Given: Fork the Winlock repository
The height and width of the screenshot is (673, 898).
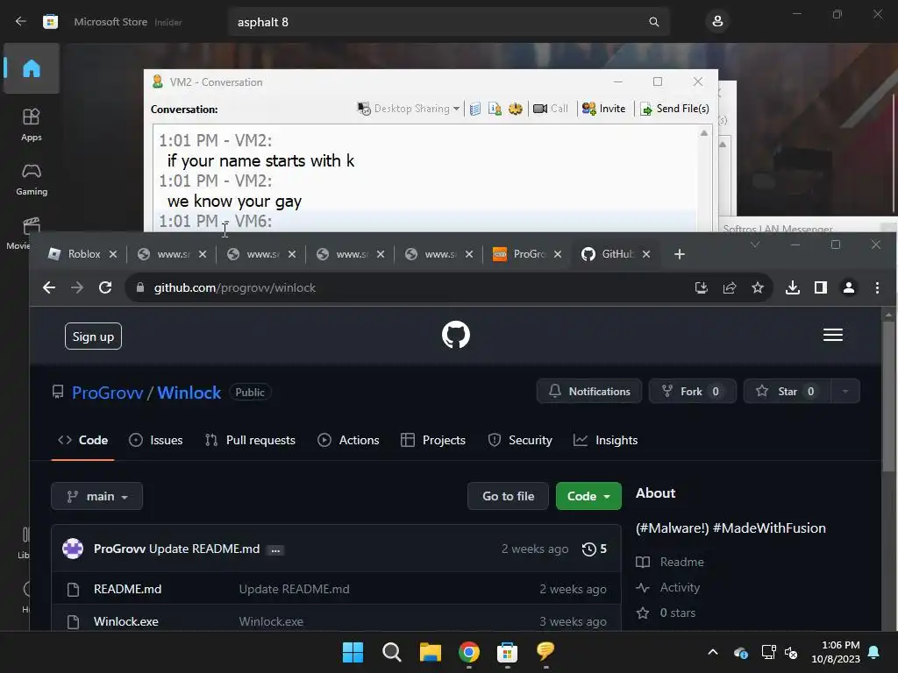Looking at the screenshot, I should click(x=693, y=392).
